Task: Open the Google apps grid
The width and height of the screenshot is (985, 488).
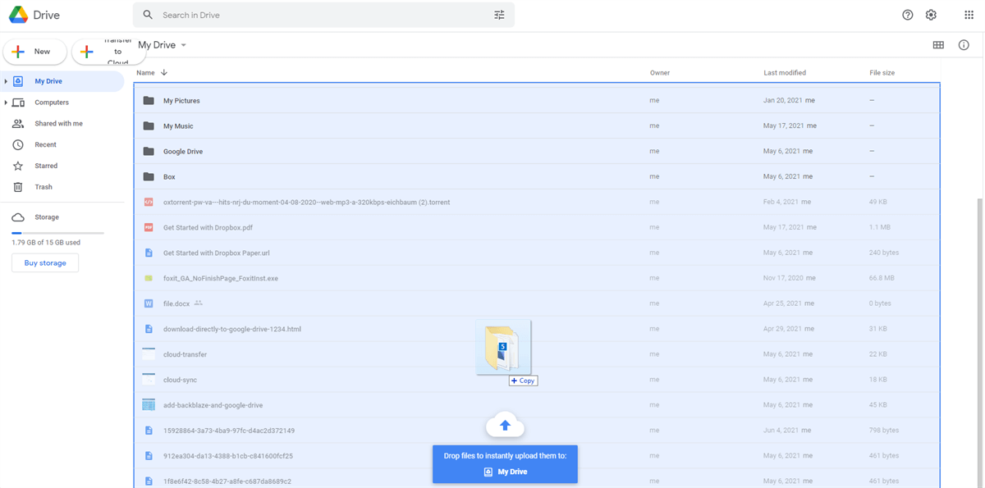Action: 969,15
